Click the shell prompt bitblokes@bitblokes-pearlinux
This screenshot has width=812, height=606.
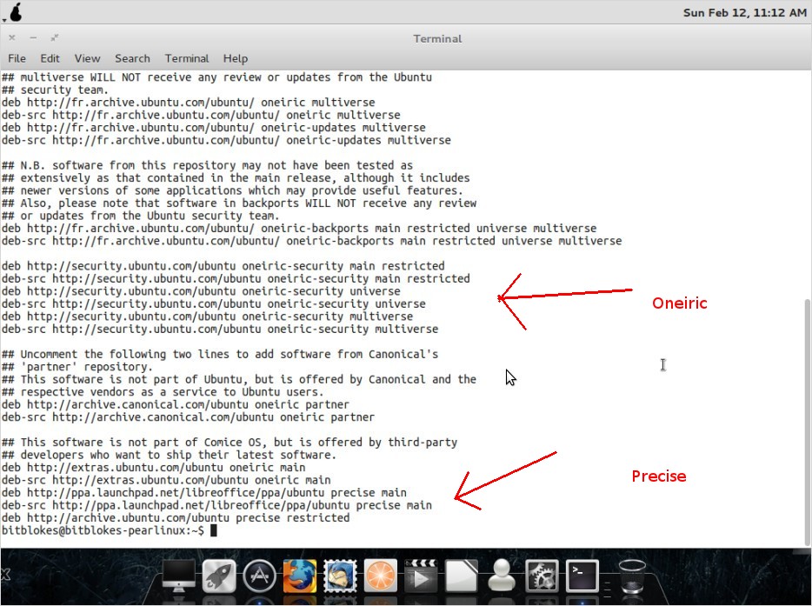pyautogui.click(x=103, y=530)
